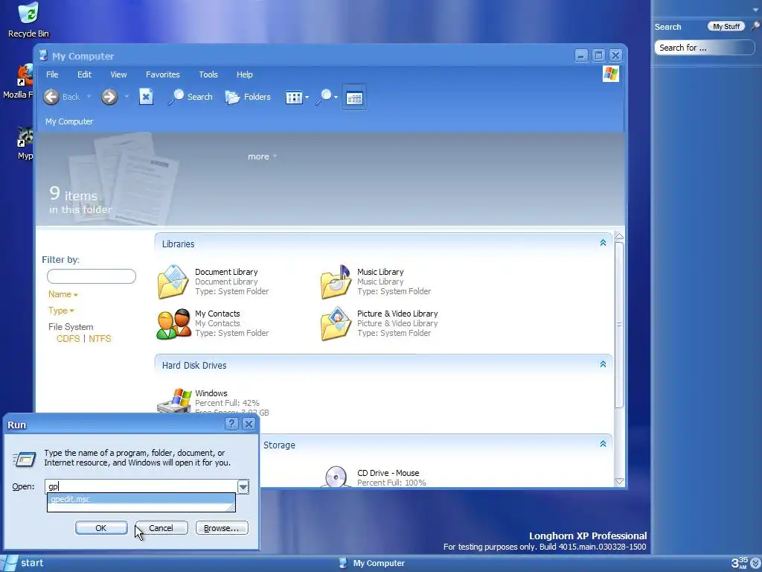
Task: Click the My Computer title bar icon
Action: pyautogui.click(x=43, y=55)
